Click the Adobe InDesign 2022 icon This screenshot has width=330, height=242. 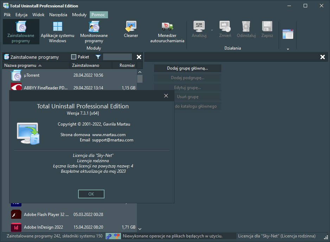point(16,227)
